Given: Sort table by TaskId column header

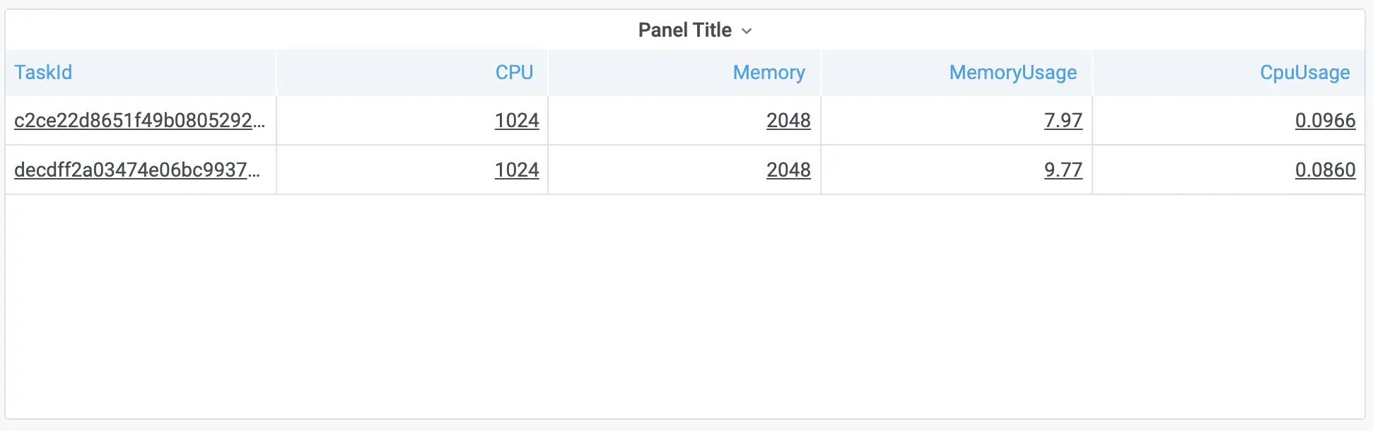Looking at the screenshot, I should click(x=43, y=72).
